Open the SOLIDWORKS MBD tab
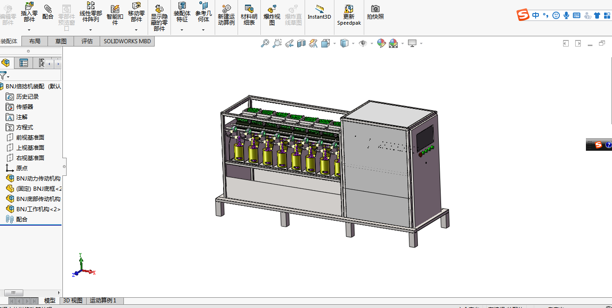Viewport: 612px width, 308px height. pyautogui.click(x=127, y=41)
